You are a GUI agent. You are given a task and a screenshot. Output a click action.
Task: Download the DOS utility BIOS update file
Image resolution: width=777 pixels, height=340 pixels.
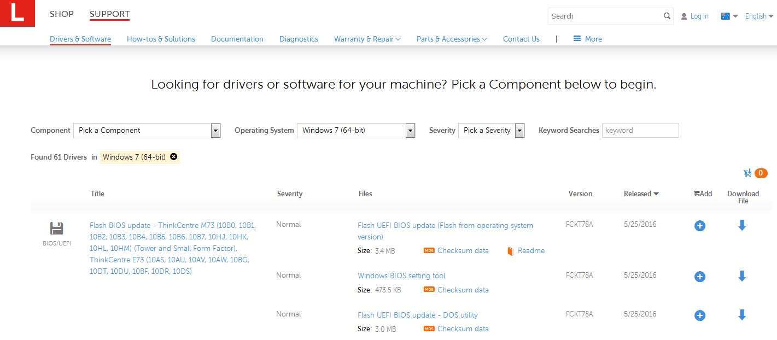point(742,315)
